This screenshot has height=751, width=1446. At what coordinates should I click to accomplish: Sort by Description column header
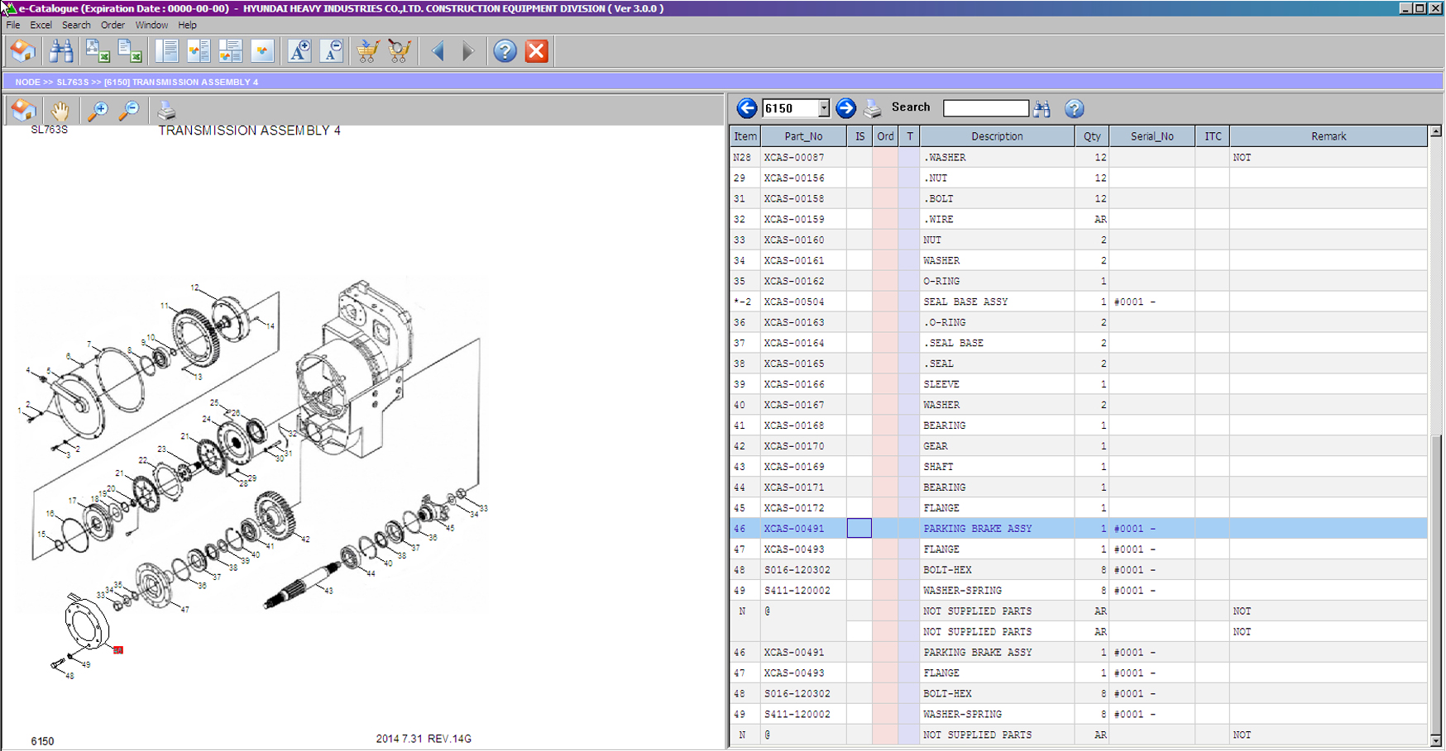[x=996, y=136]
